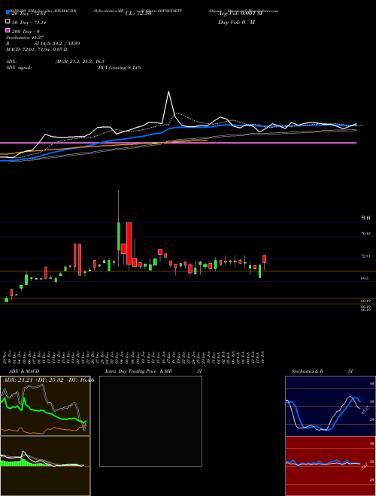376x496 pixels.
Task: Click the last red candle on the chart
Action: [264, 259]
